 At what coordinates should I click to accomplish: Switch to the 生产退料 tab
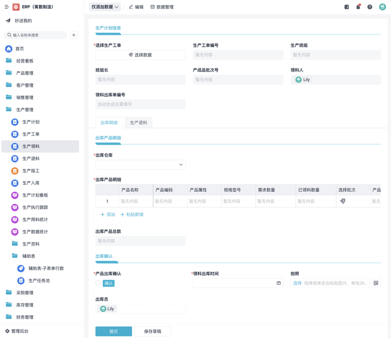(138, 123)
